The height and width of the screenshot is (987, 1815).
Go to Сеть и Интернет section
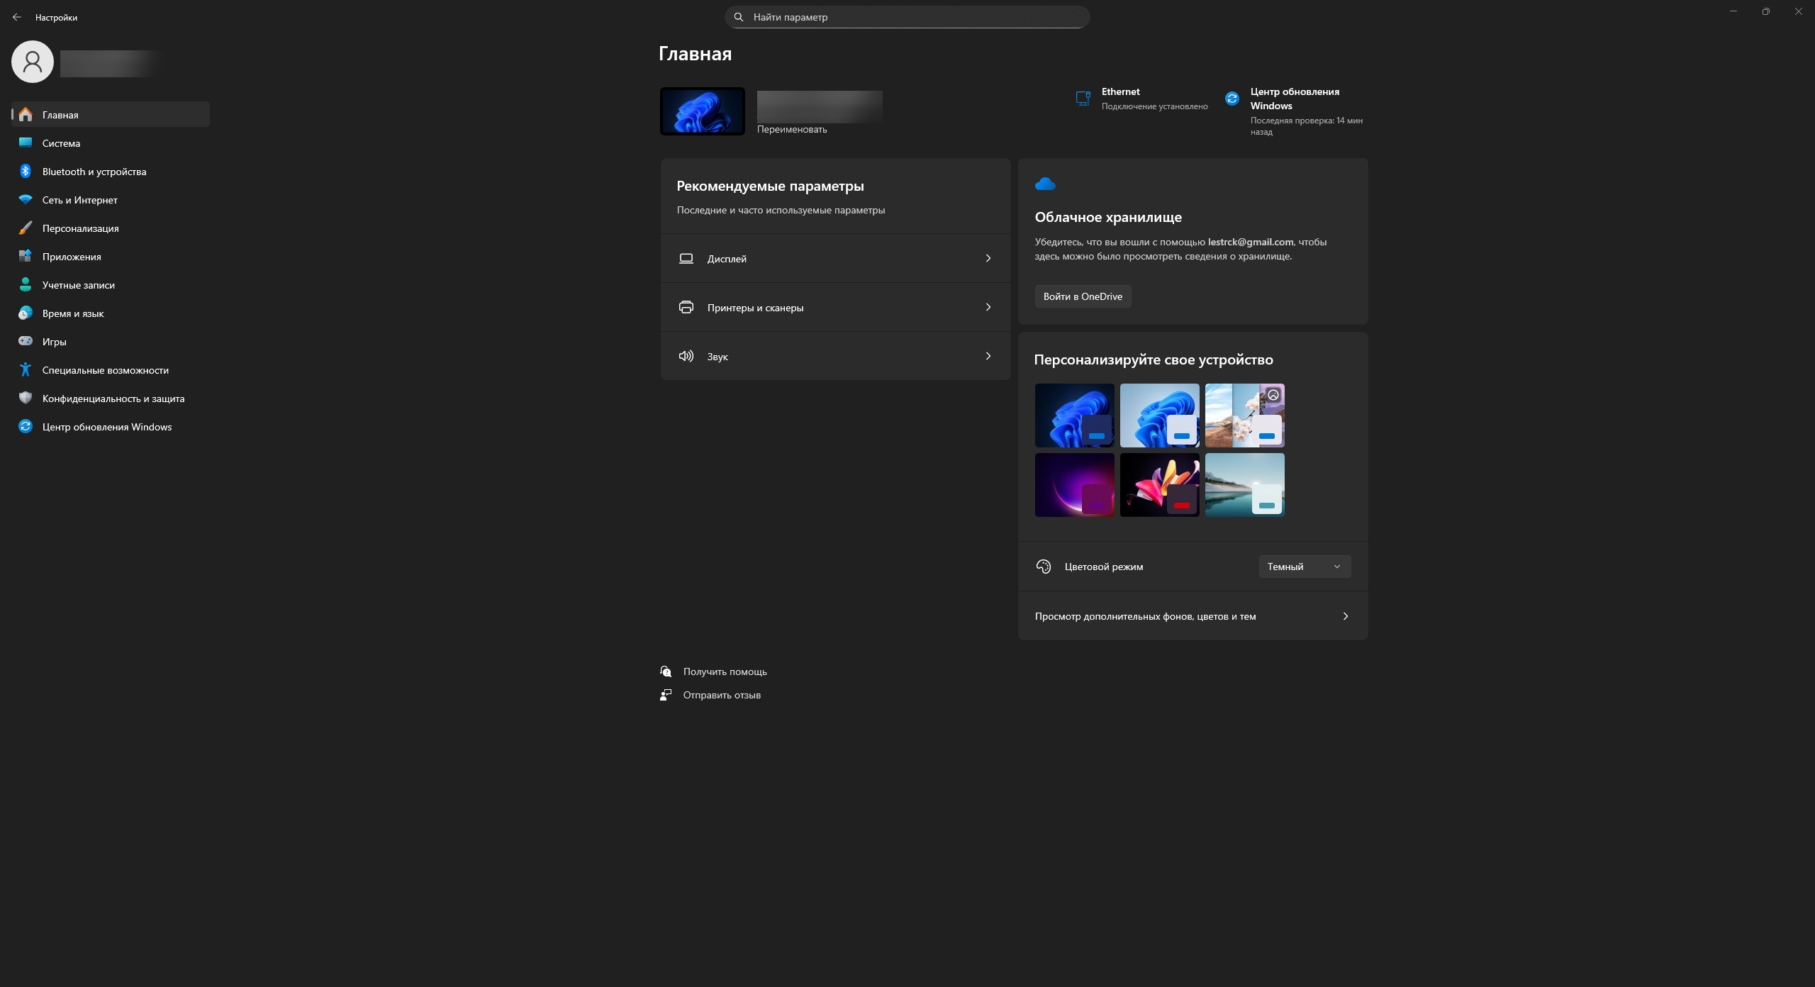[x=79, y=200]
